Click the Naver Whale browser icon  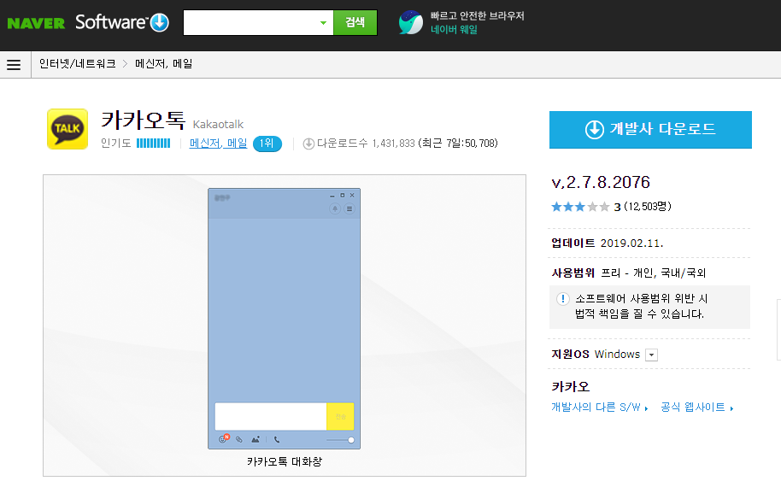410,22
